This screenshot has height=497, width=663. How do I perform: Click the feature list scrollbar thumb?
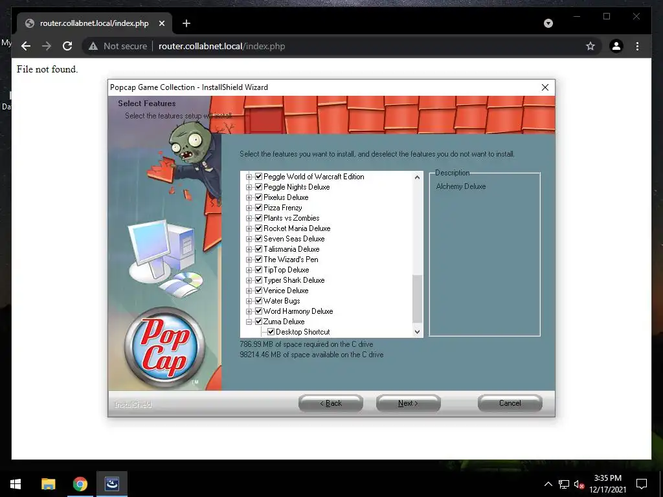pyautogui.click(x=417, y=299)
